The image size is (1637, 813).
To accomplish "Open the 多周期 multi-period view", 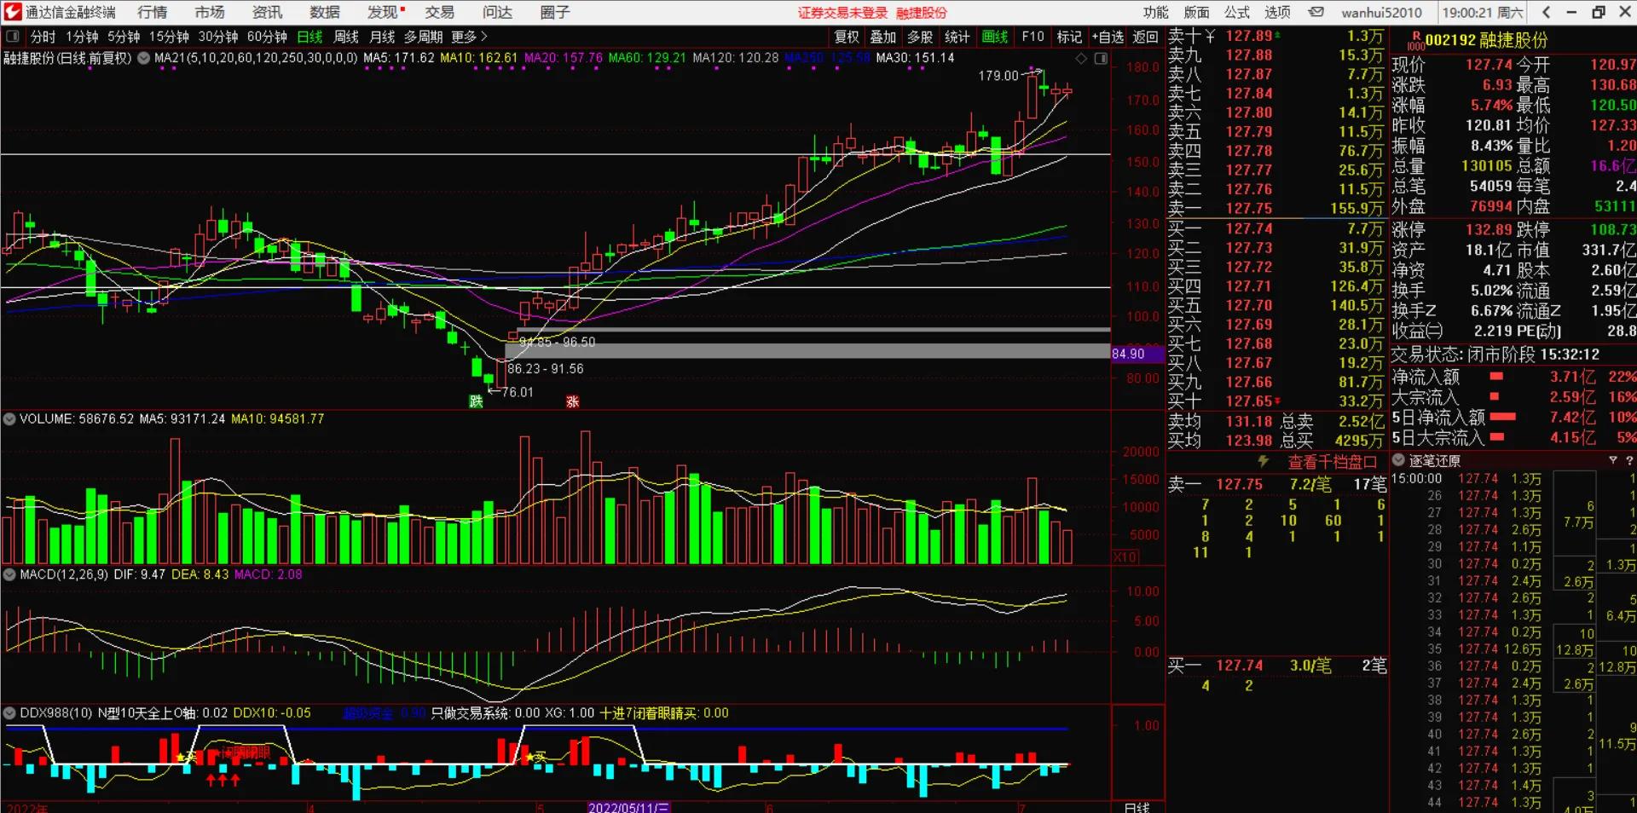I will (423, 37).
